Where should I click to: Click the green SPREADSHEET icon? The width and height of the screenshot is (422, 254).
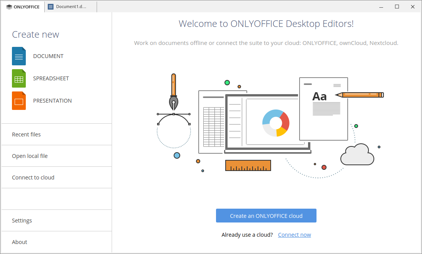point(18,78)
